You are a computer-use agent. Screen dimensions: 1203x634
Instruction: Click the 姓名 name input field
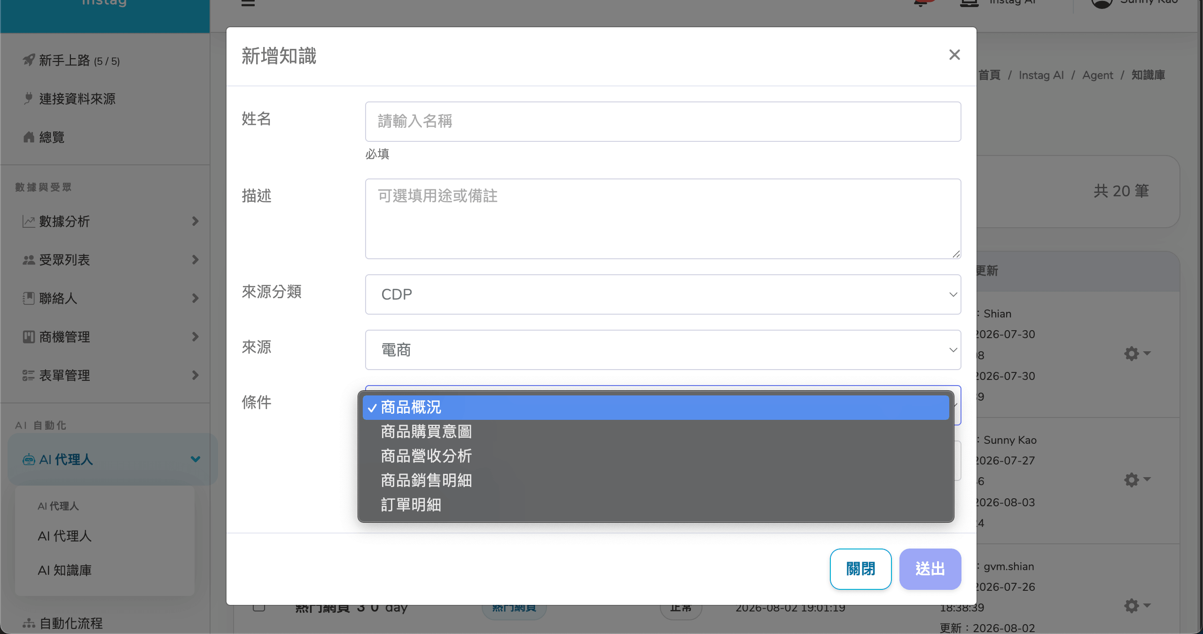pos(663,122)
